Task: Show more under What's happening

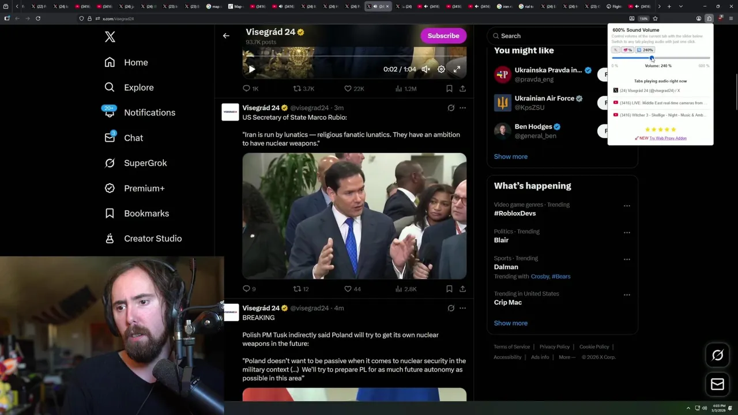Action: pos(510,323)
